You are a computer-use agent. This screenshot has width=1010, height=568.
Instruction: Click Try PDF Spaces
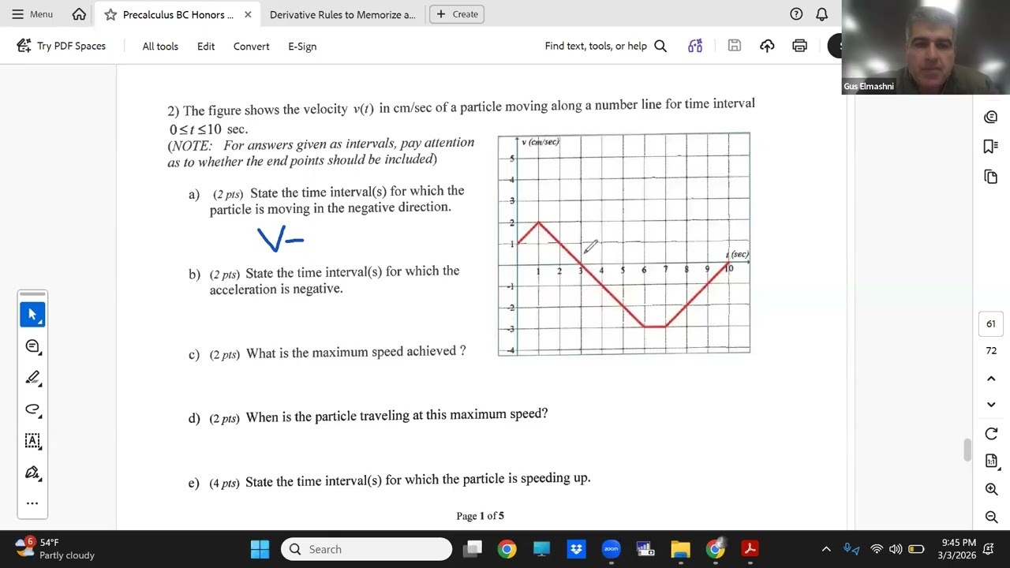coord(61,46)
